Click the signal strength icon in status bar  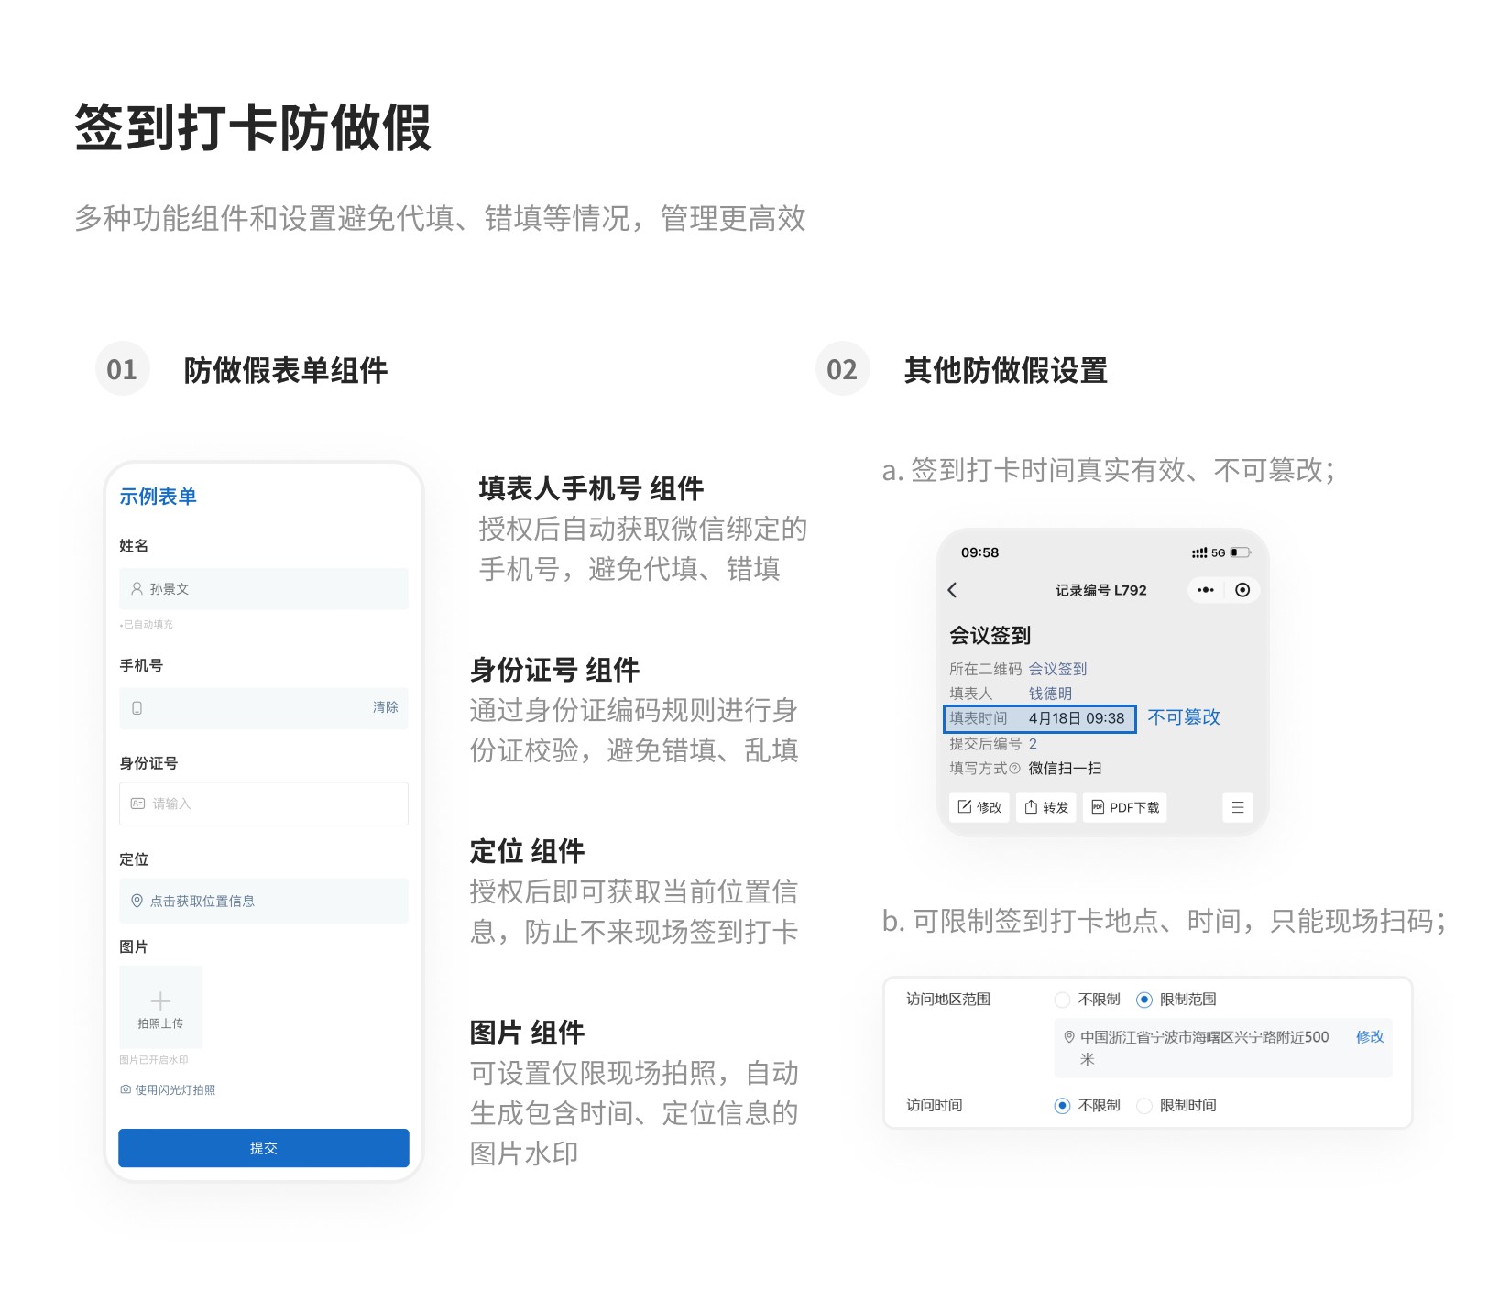point(1199,552)
